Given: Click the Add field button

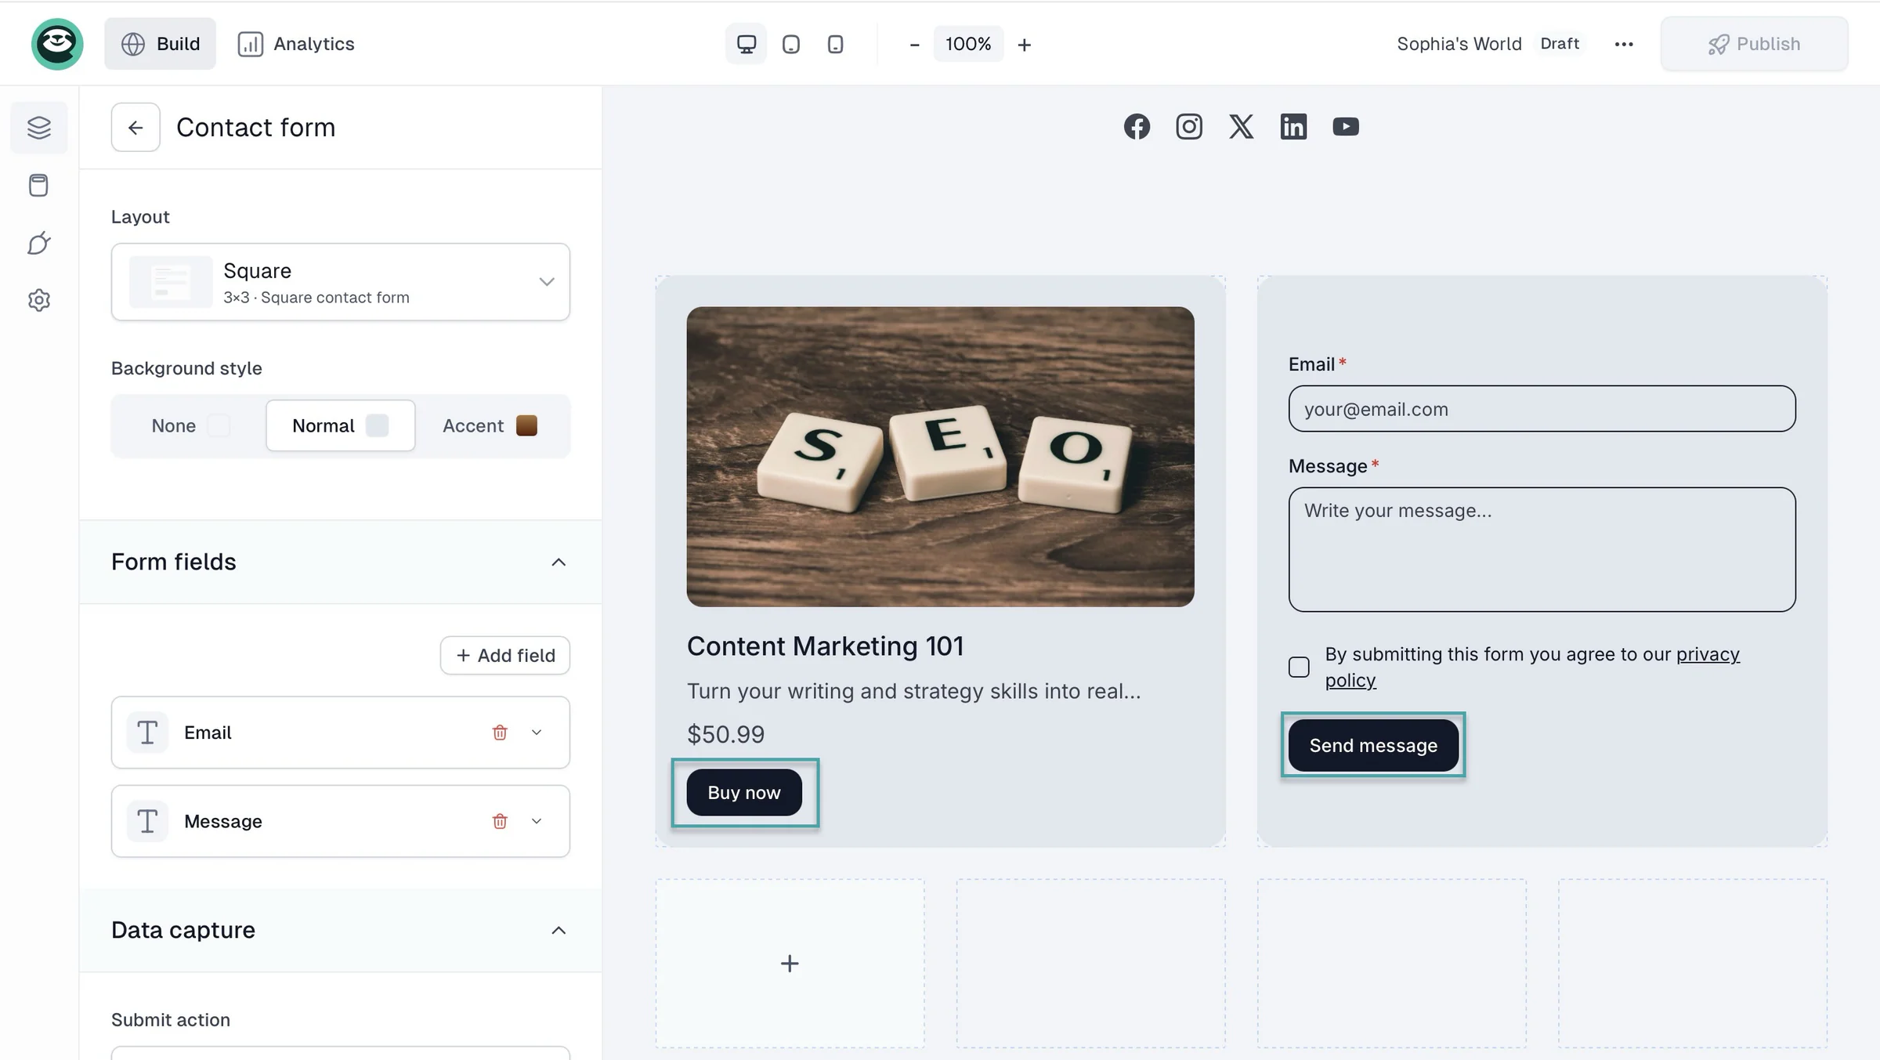Looking at the screenshot, I should pyautogui.click(x=505, y=655).
